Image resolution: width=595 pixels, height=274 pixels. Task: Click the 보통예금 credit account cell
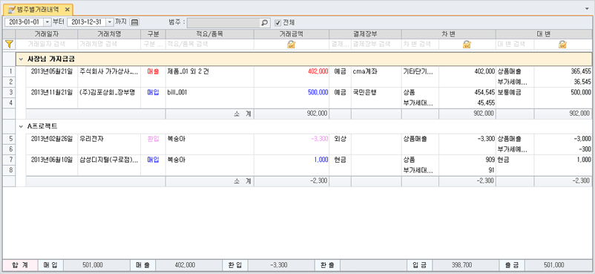pyautogui.click(x=515, y=92)
